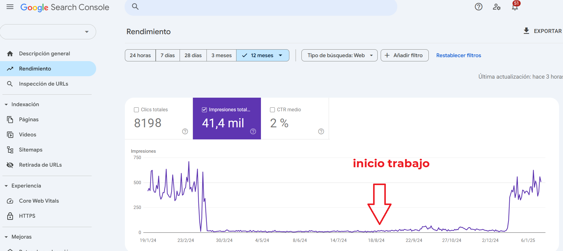The height and width of the screenshot is (251, 563).
Task: Click the 2 % CTR metric card
Action: [295, 119]
